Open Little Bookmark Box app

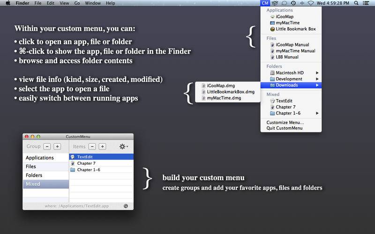click(291, 29)
